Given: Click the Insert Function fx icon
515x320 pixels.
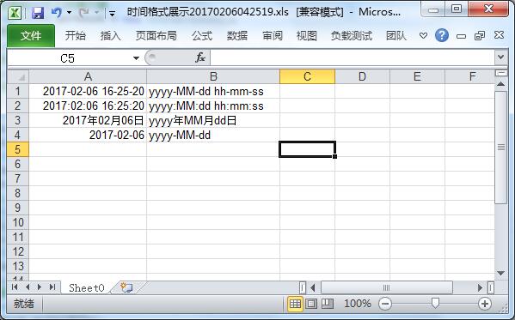Looking at the screenshot, I should (x=200, y=57).
